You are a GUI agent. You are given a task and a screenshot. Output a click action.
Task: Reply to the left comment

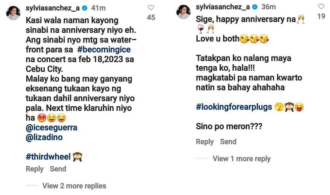coord(34,169)
